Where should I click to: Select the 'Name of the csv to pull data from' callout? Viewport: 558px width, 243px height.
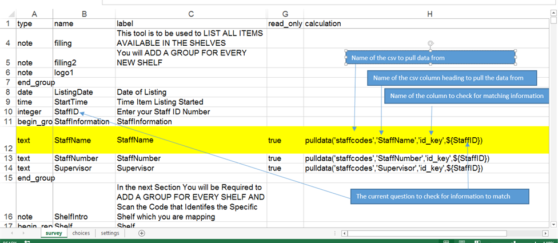(431, 58)
